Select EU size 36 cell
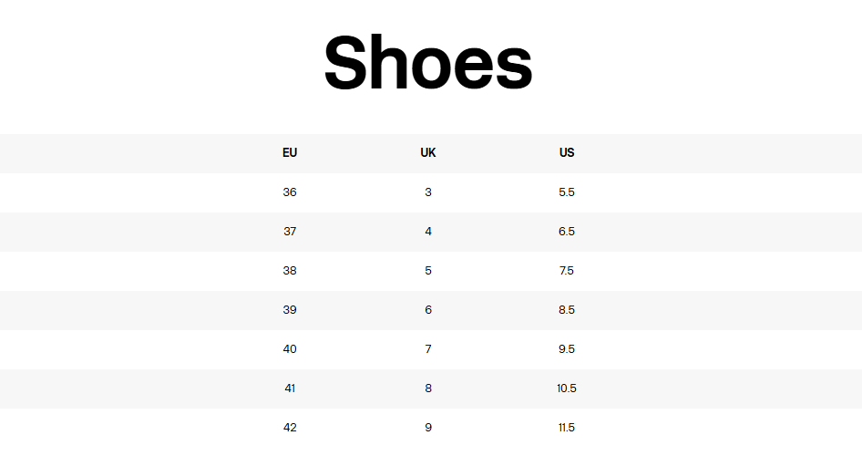Viewport: 862px width, 456px height. pos(290,192)
